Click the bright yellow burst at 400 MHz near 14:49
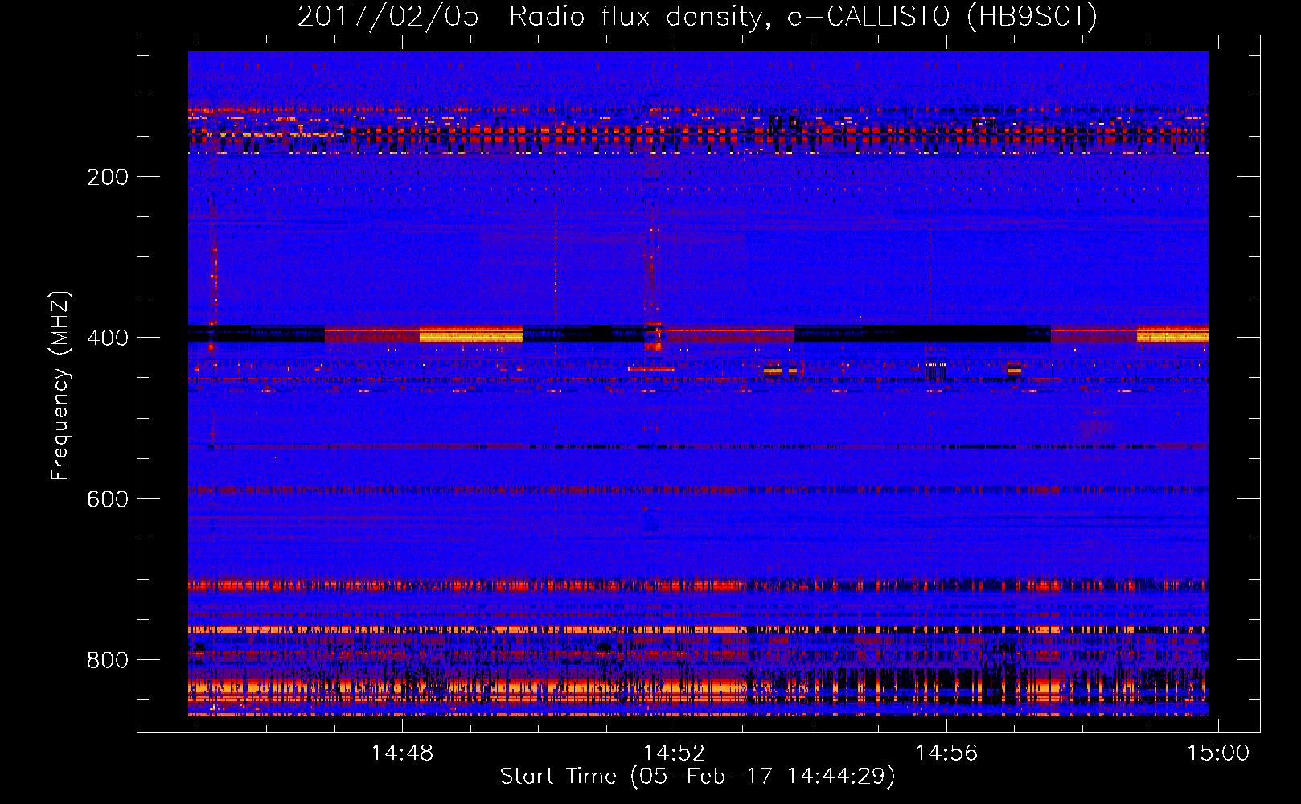The image size is (1301, 804). tap(471, 334)
